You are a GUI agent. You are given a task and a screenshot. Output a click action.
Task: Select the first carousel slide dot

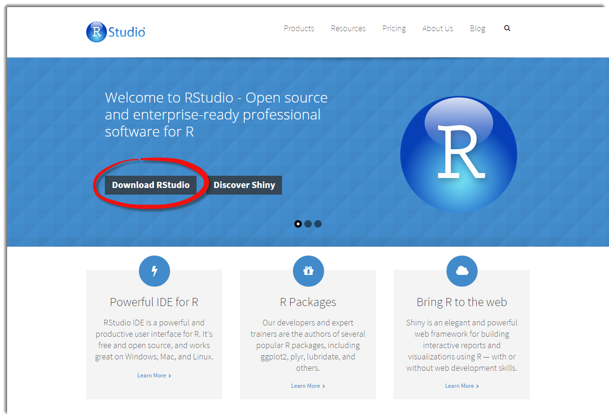pyautogui.click(x=298, y=224)
